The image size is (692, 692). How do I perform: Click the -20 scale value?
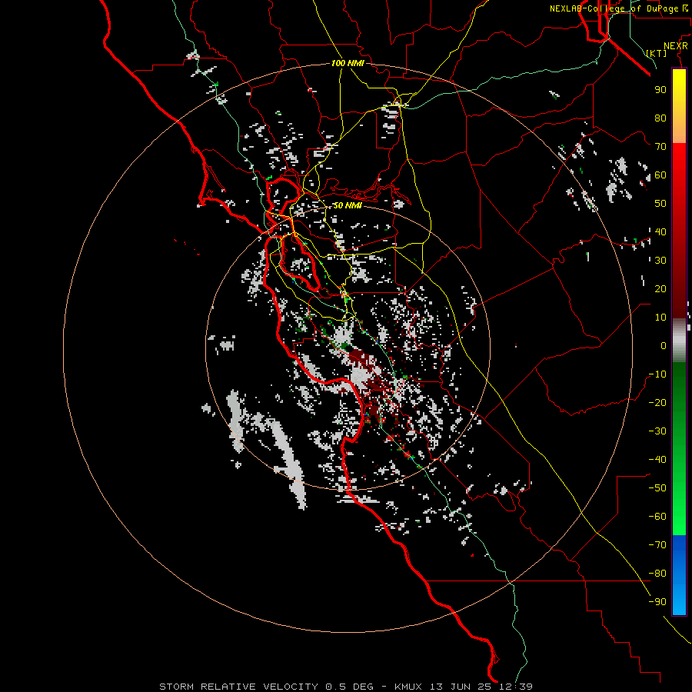coord(657,402)
